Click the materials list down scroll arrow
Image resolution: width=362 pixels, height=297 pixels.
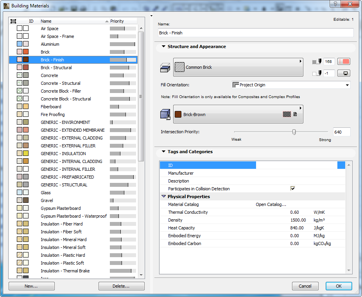141,275
